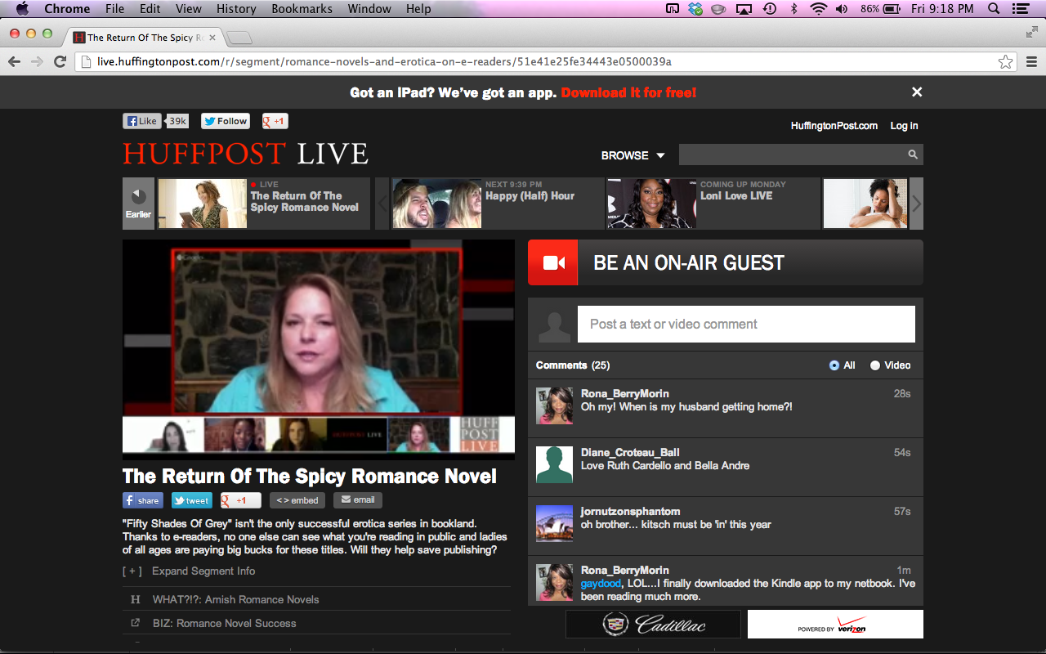Click the Time Machine icon in menu bar
Image resolution: width=1046 pixels, height=654 pixels.
point(769,9)
